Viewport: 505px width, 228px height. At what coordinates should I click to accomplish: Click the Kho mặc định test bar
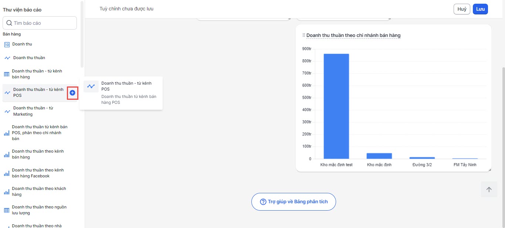click(336, 106)
